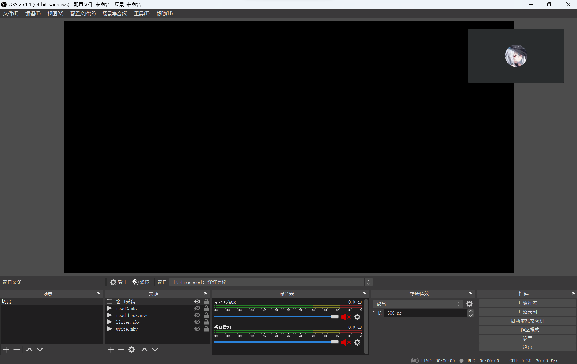Open the 工具(T) menu
The width and height of the screenshot is (577, 364).
pos(142,13)
